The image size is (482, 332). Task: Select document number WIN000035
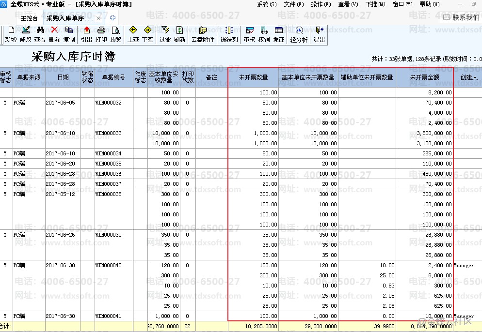[x=108, y=164]
